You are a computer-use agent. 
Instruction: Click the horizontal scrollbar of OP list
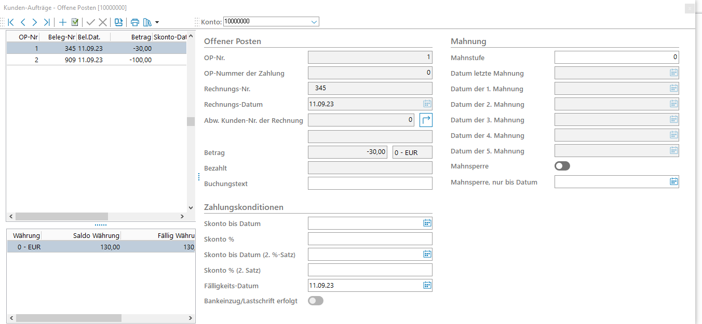[x=61, y=216]
